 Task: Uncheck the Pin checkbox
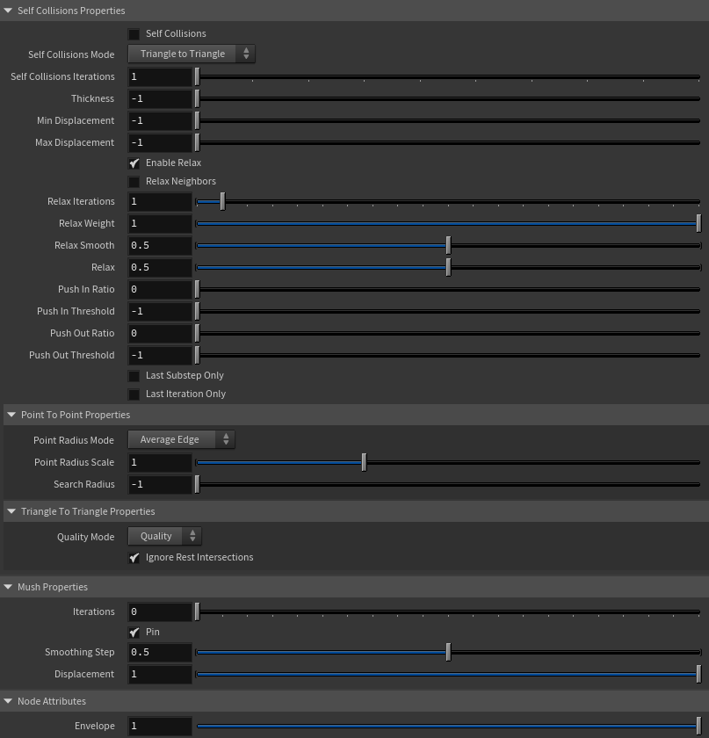coord(134,632)
